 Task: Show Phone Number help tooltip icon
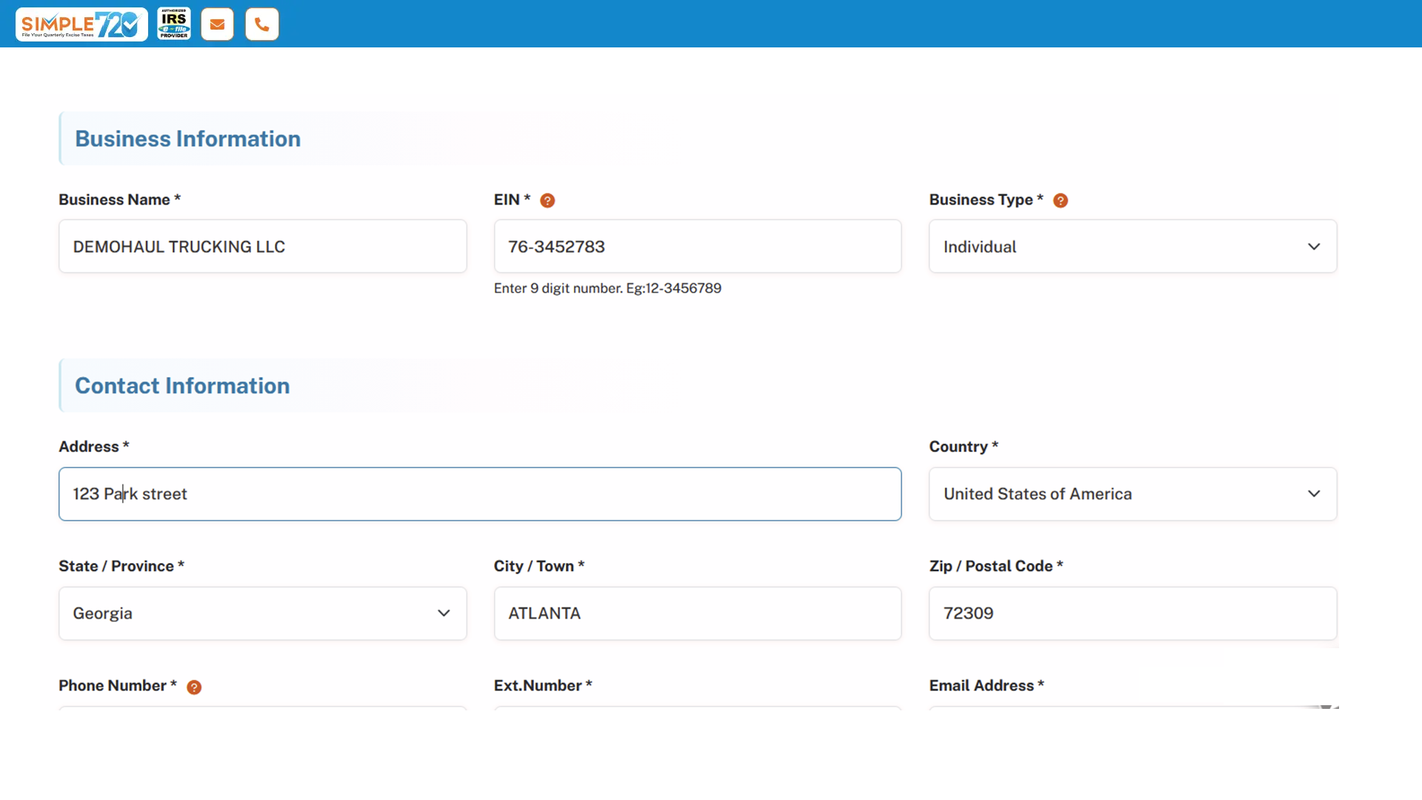click(x=194, y=687)
